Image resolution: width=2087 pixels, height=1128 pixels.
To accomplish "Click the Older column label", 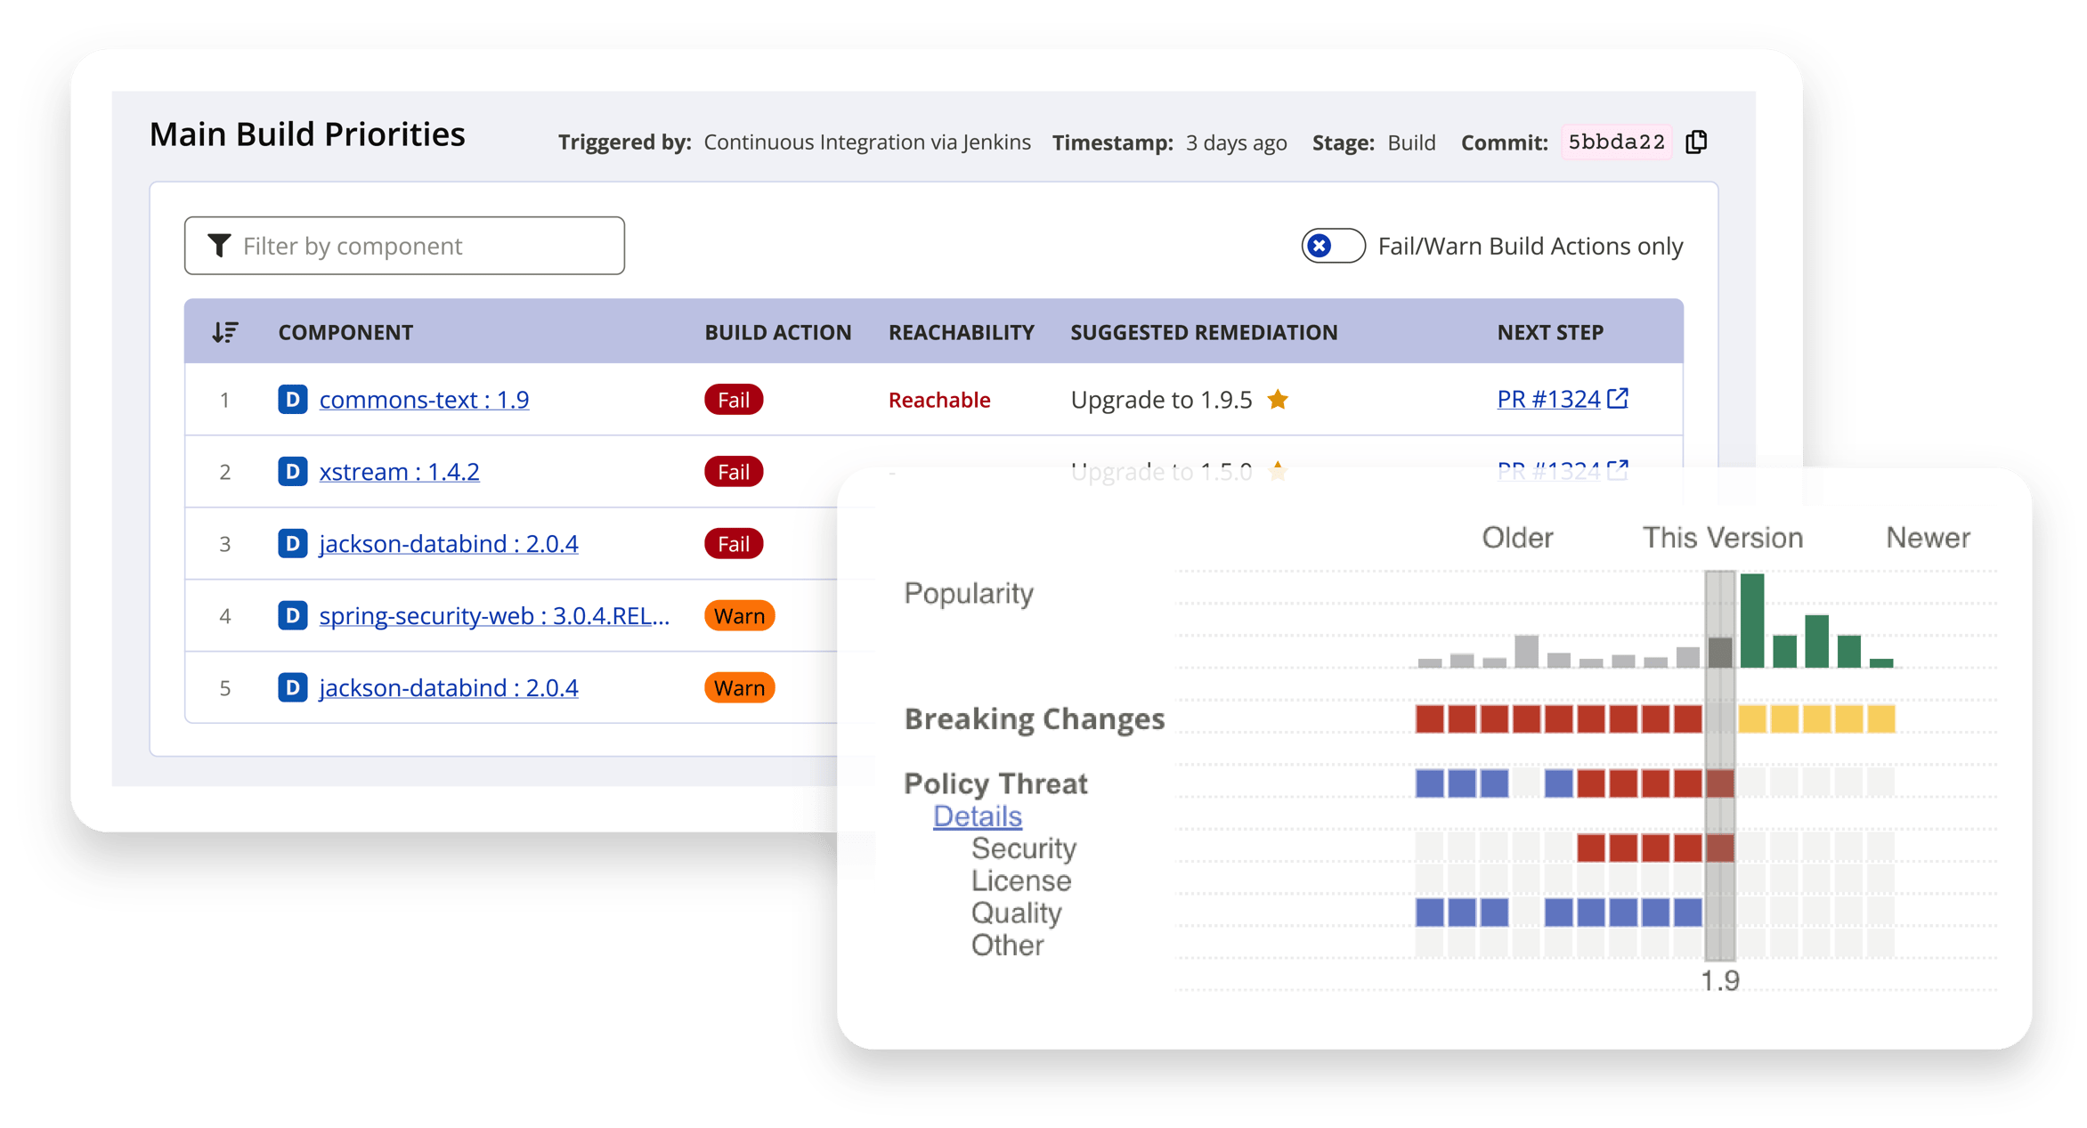I will tap(1517, 538).
